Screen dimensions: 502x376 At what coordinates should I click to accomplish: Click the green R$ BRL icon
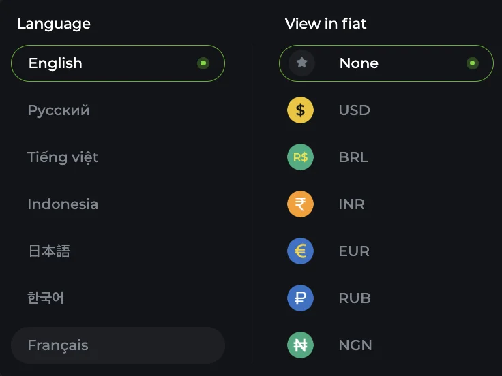pos(300,157)
